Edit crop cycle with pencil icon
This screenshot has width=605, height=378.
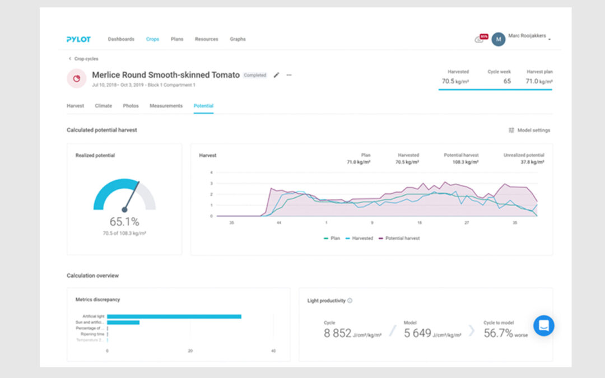tap(276, 75)
